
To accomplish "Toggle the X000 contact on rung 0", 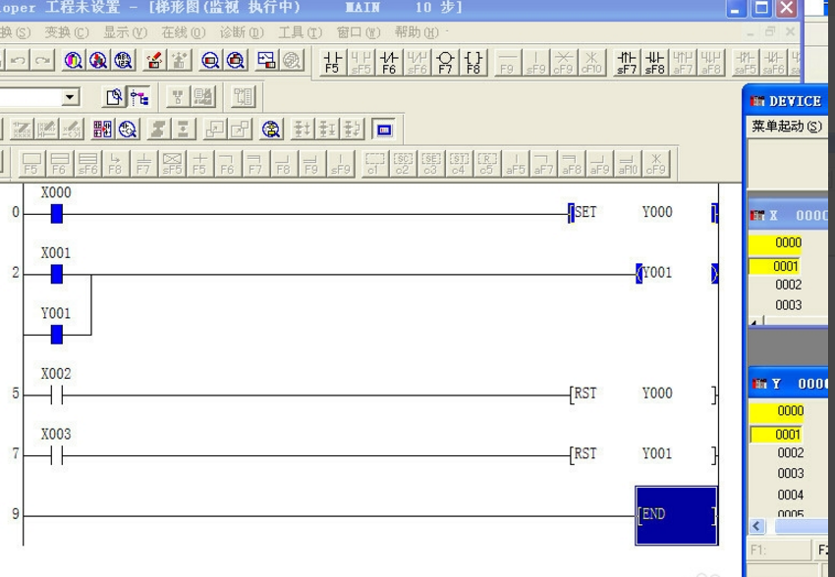I will pyautogui.click(x=56, y=213).
